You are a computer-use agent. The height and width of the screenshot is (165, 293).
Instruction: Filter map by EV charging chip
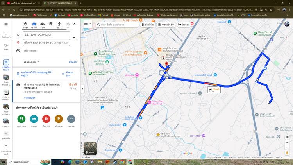tap(166, 25)
